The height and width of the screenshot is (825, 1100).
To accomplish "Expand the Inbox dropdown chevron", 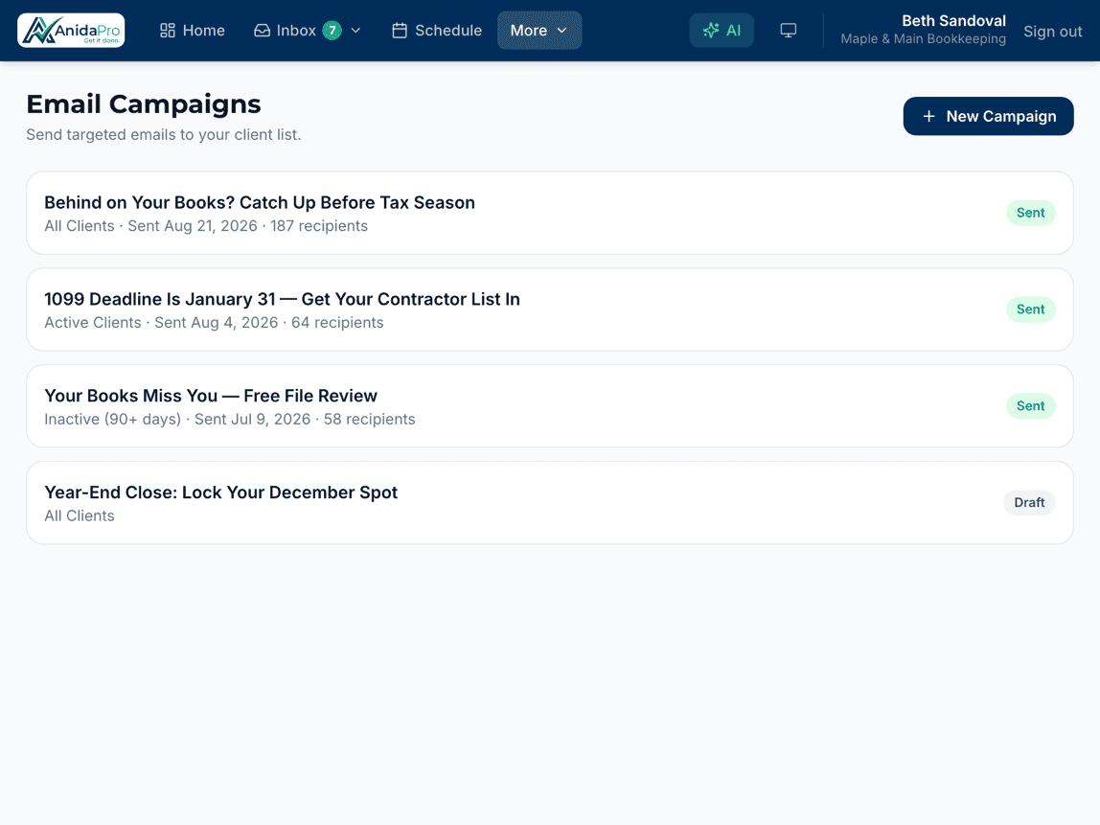I will coord(355,30).
